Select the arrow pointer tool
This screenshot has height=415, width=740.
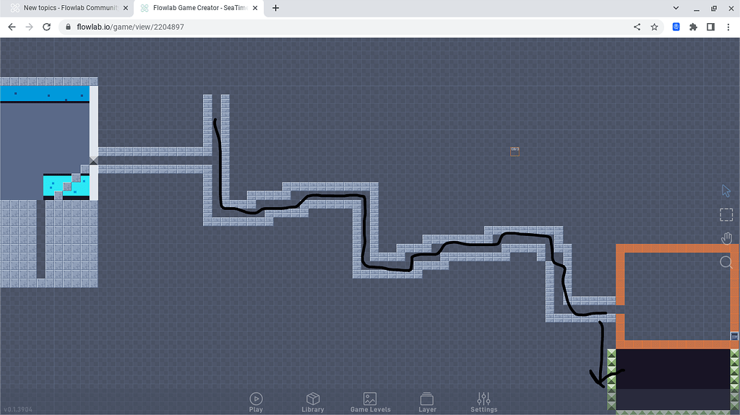tap(726, 191)
